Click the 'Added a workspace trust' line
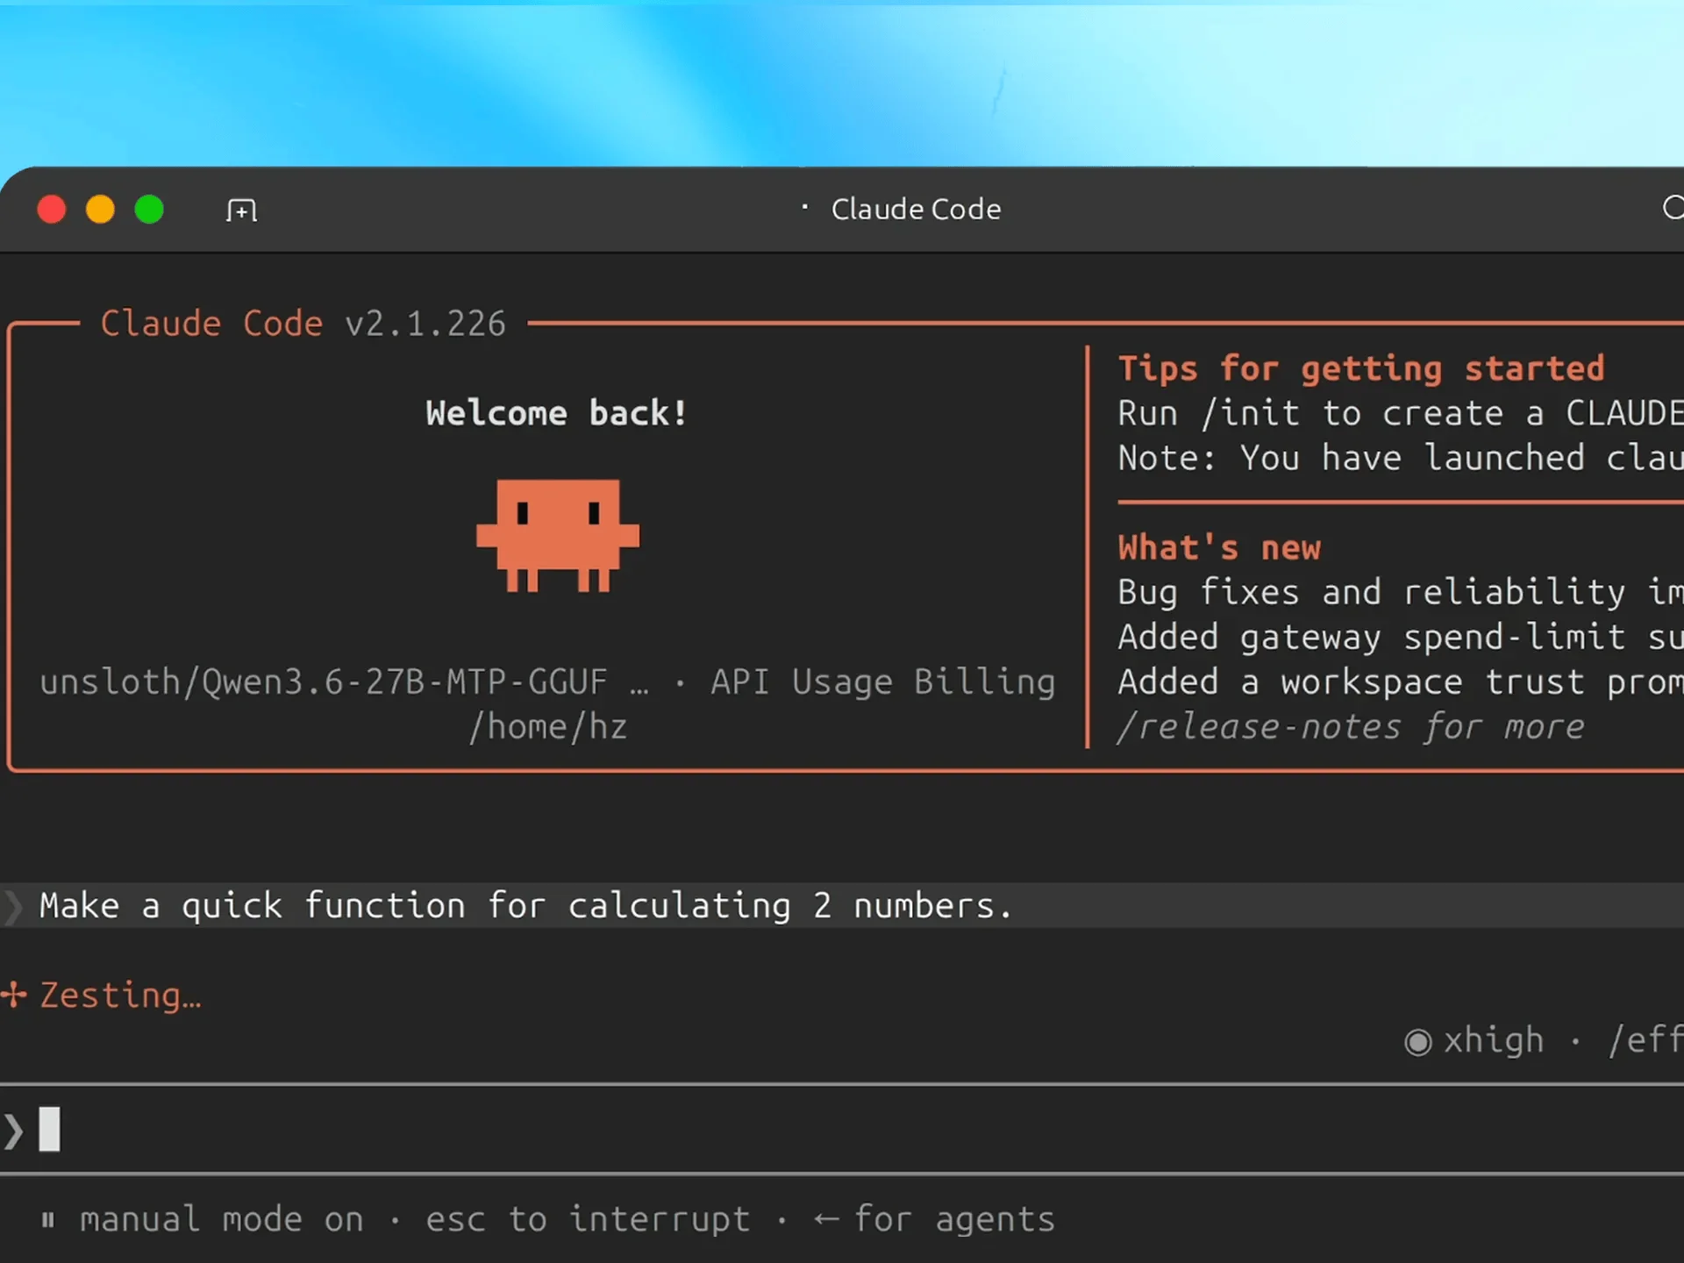This screenshot has height=1263, width=1684. point(1401,682)
